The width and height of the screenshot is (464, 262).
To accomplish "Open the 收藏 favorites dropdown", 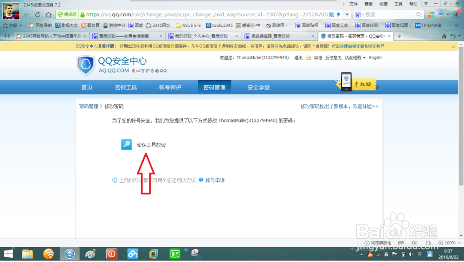I will (x=13, y=26).
